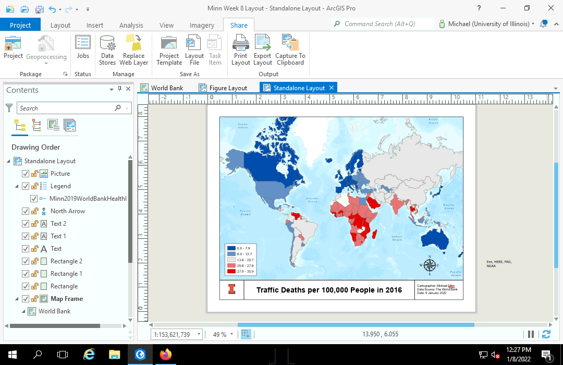Click open project folder icon in quick access toolbar
Image resolution: width=563 pixels, height=365 pixels.
[25, 9]
